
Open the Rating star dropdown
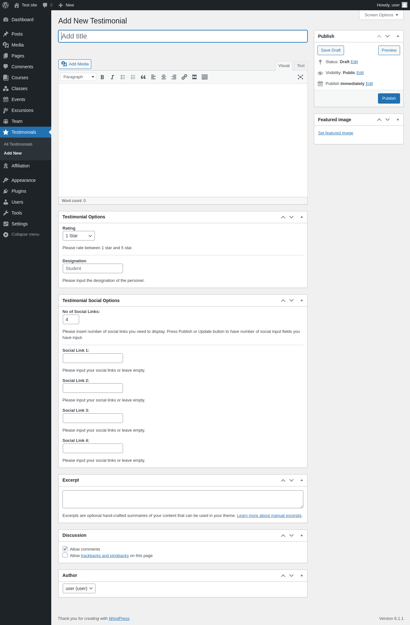click(79, 236)
